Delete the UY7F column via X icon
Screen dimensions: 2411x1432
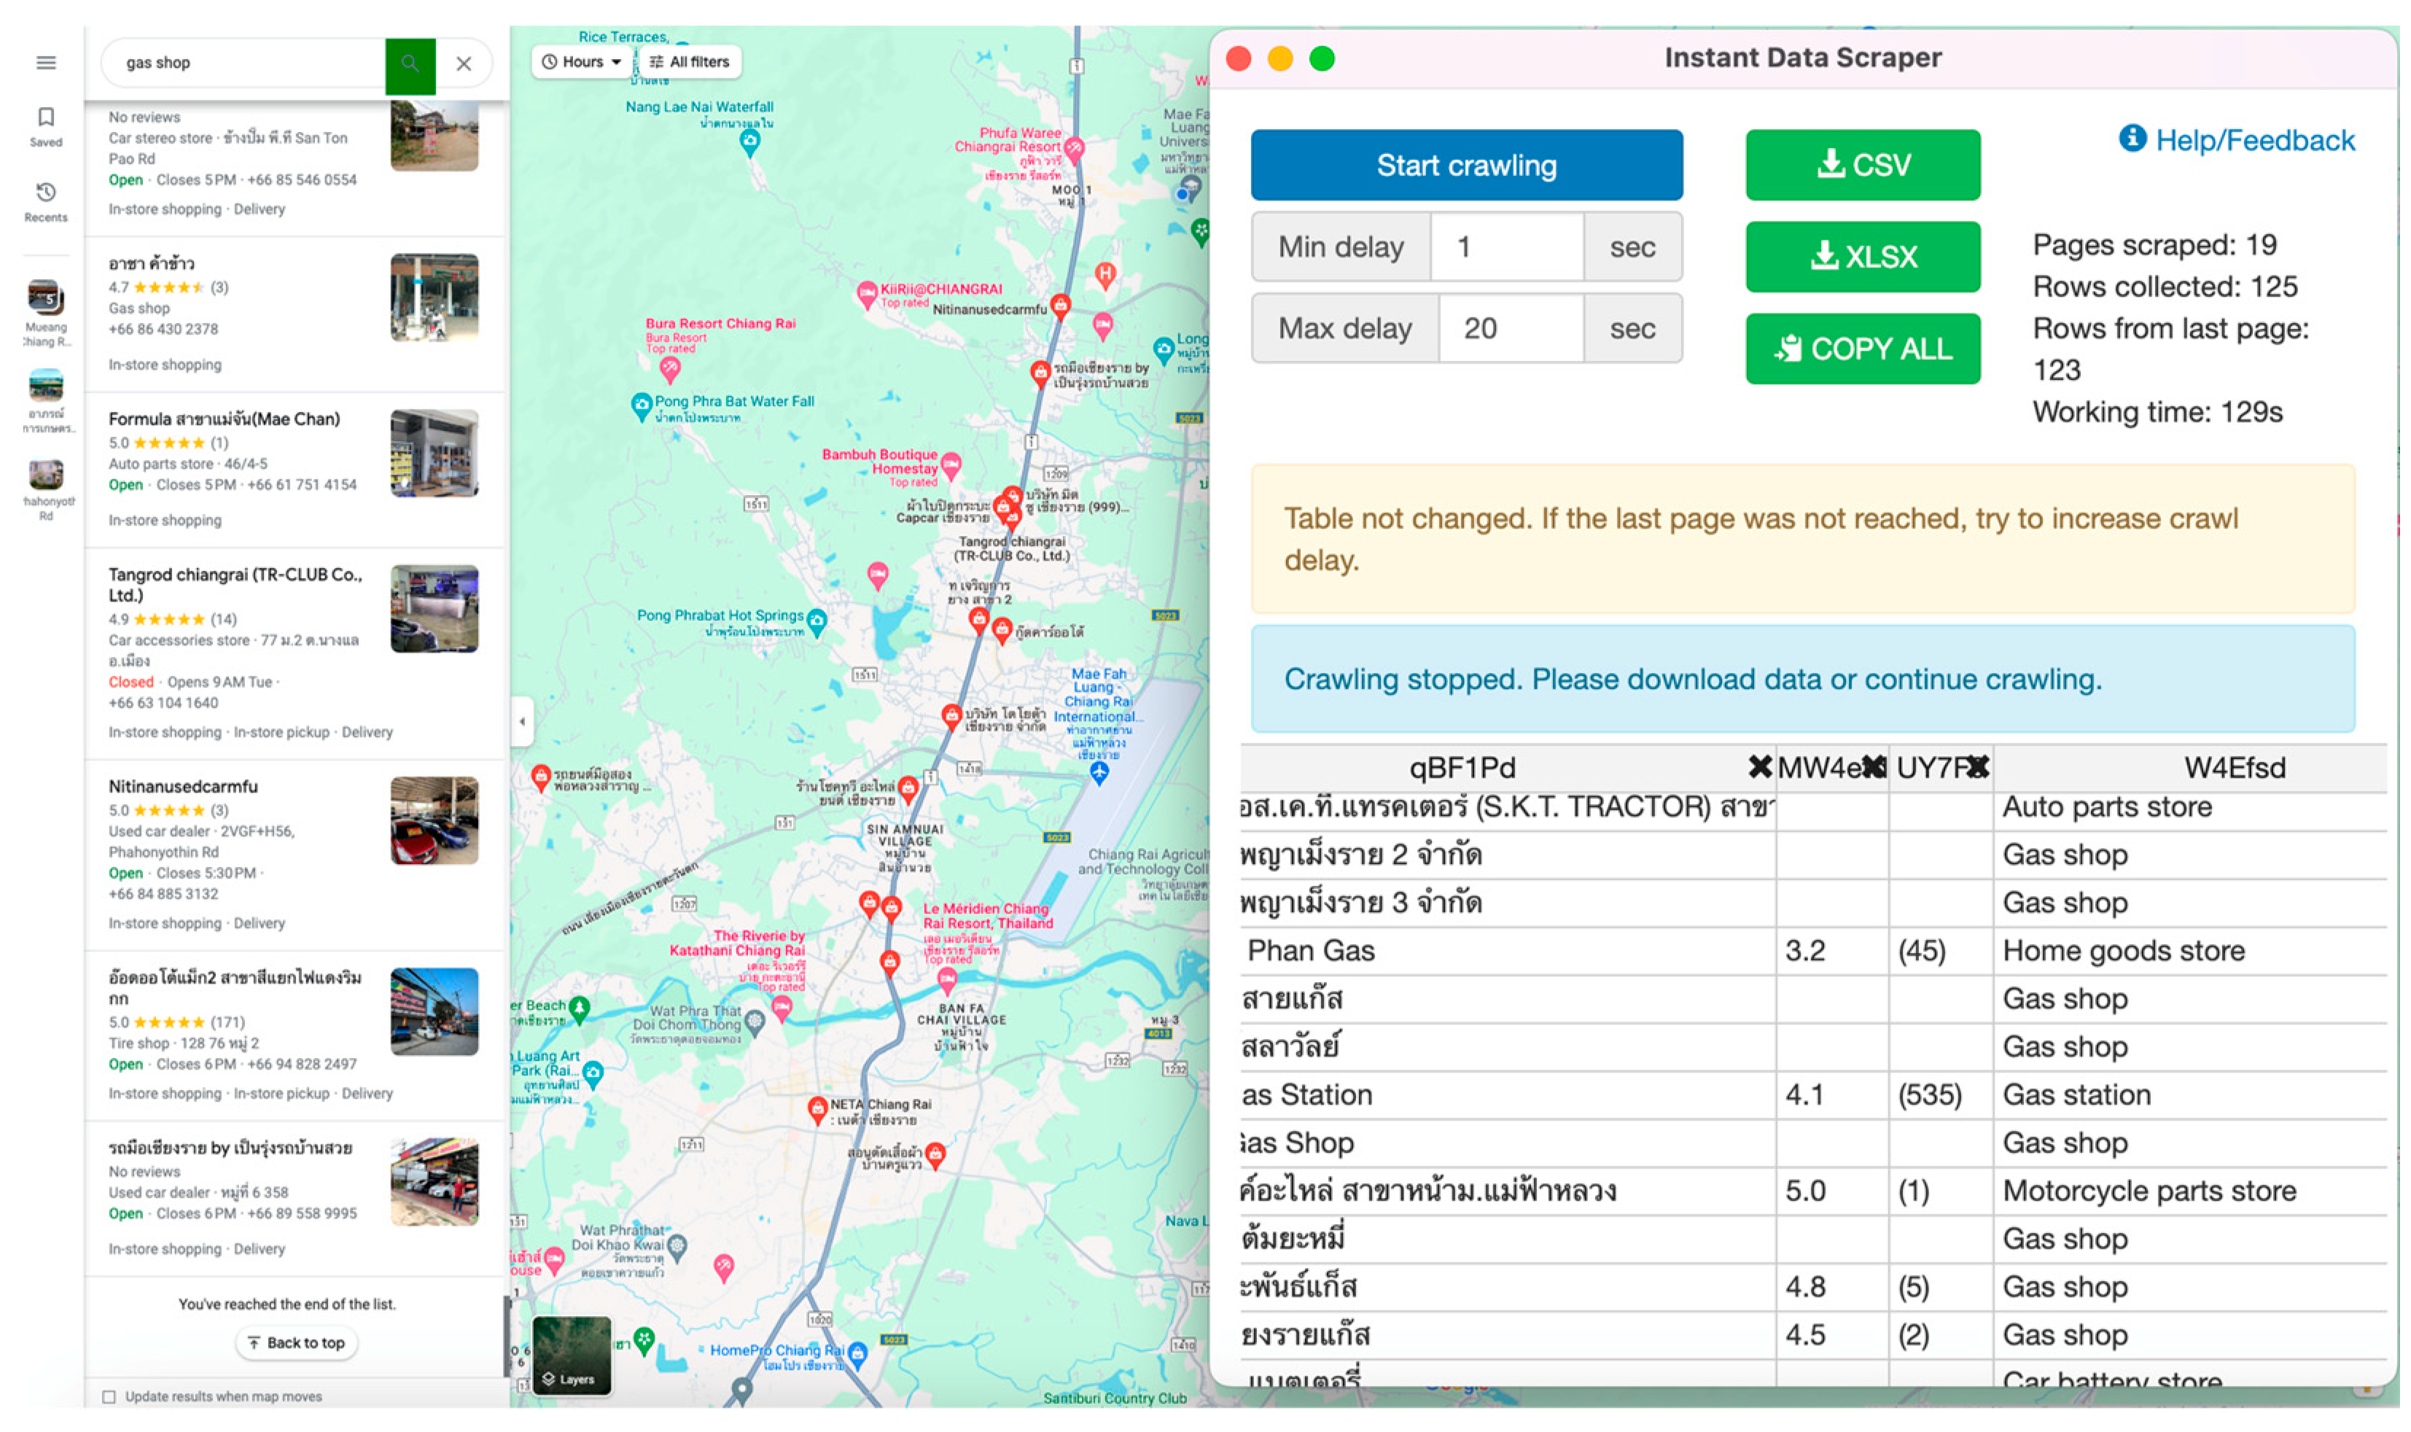(x=1977, y=767)
